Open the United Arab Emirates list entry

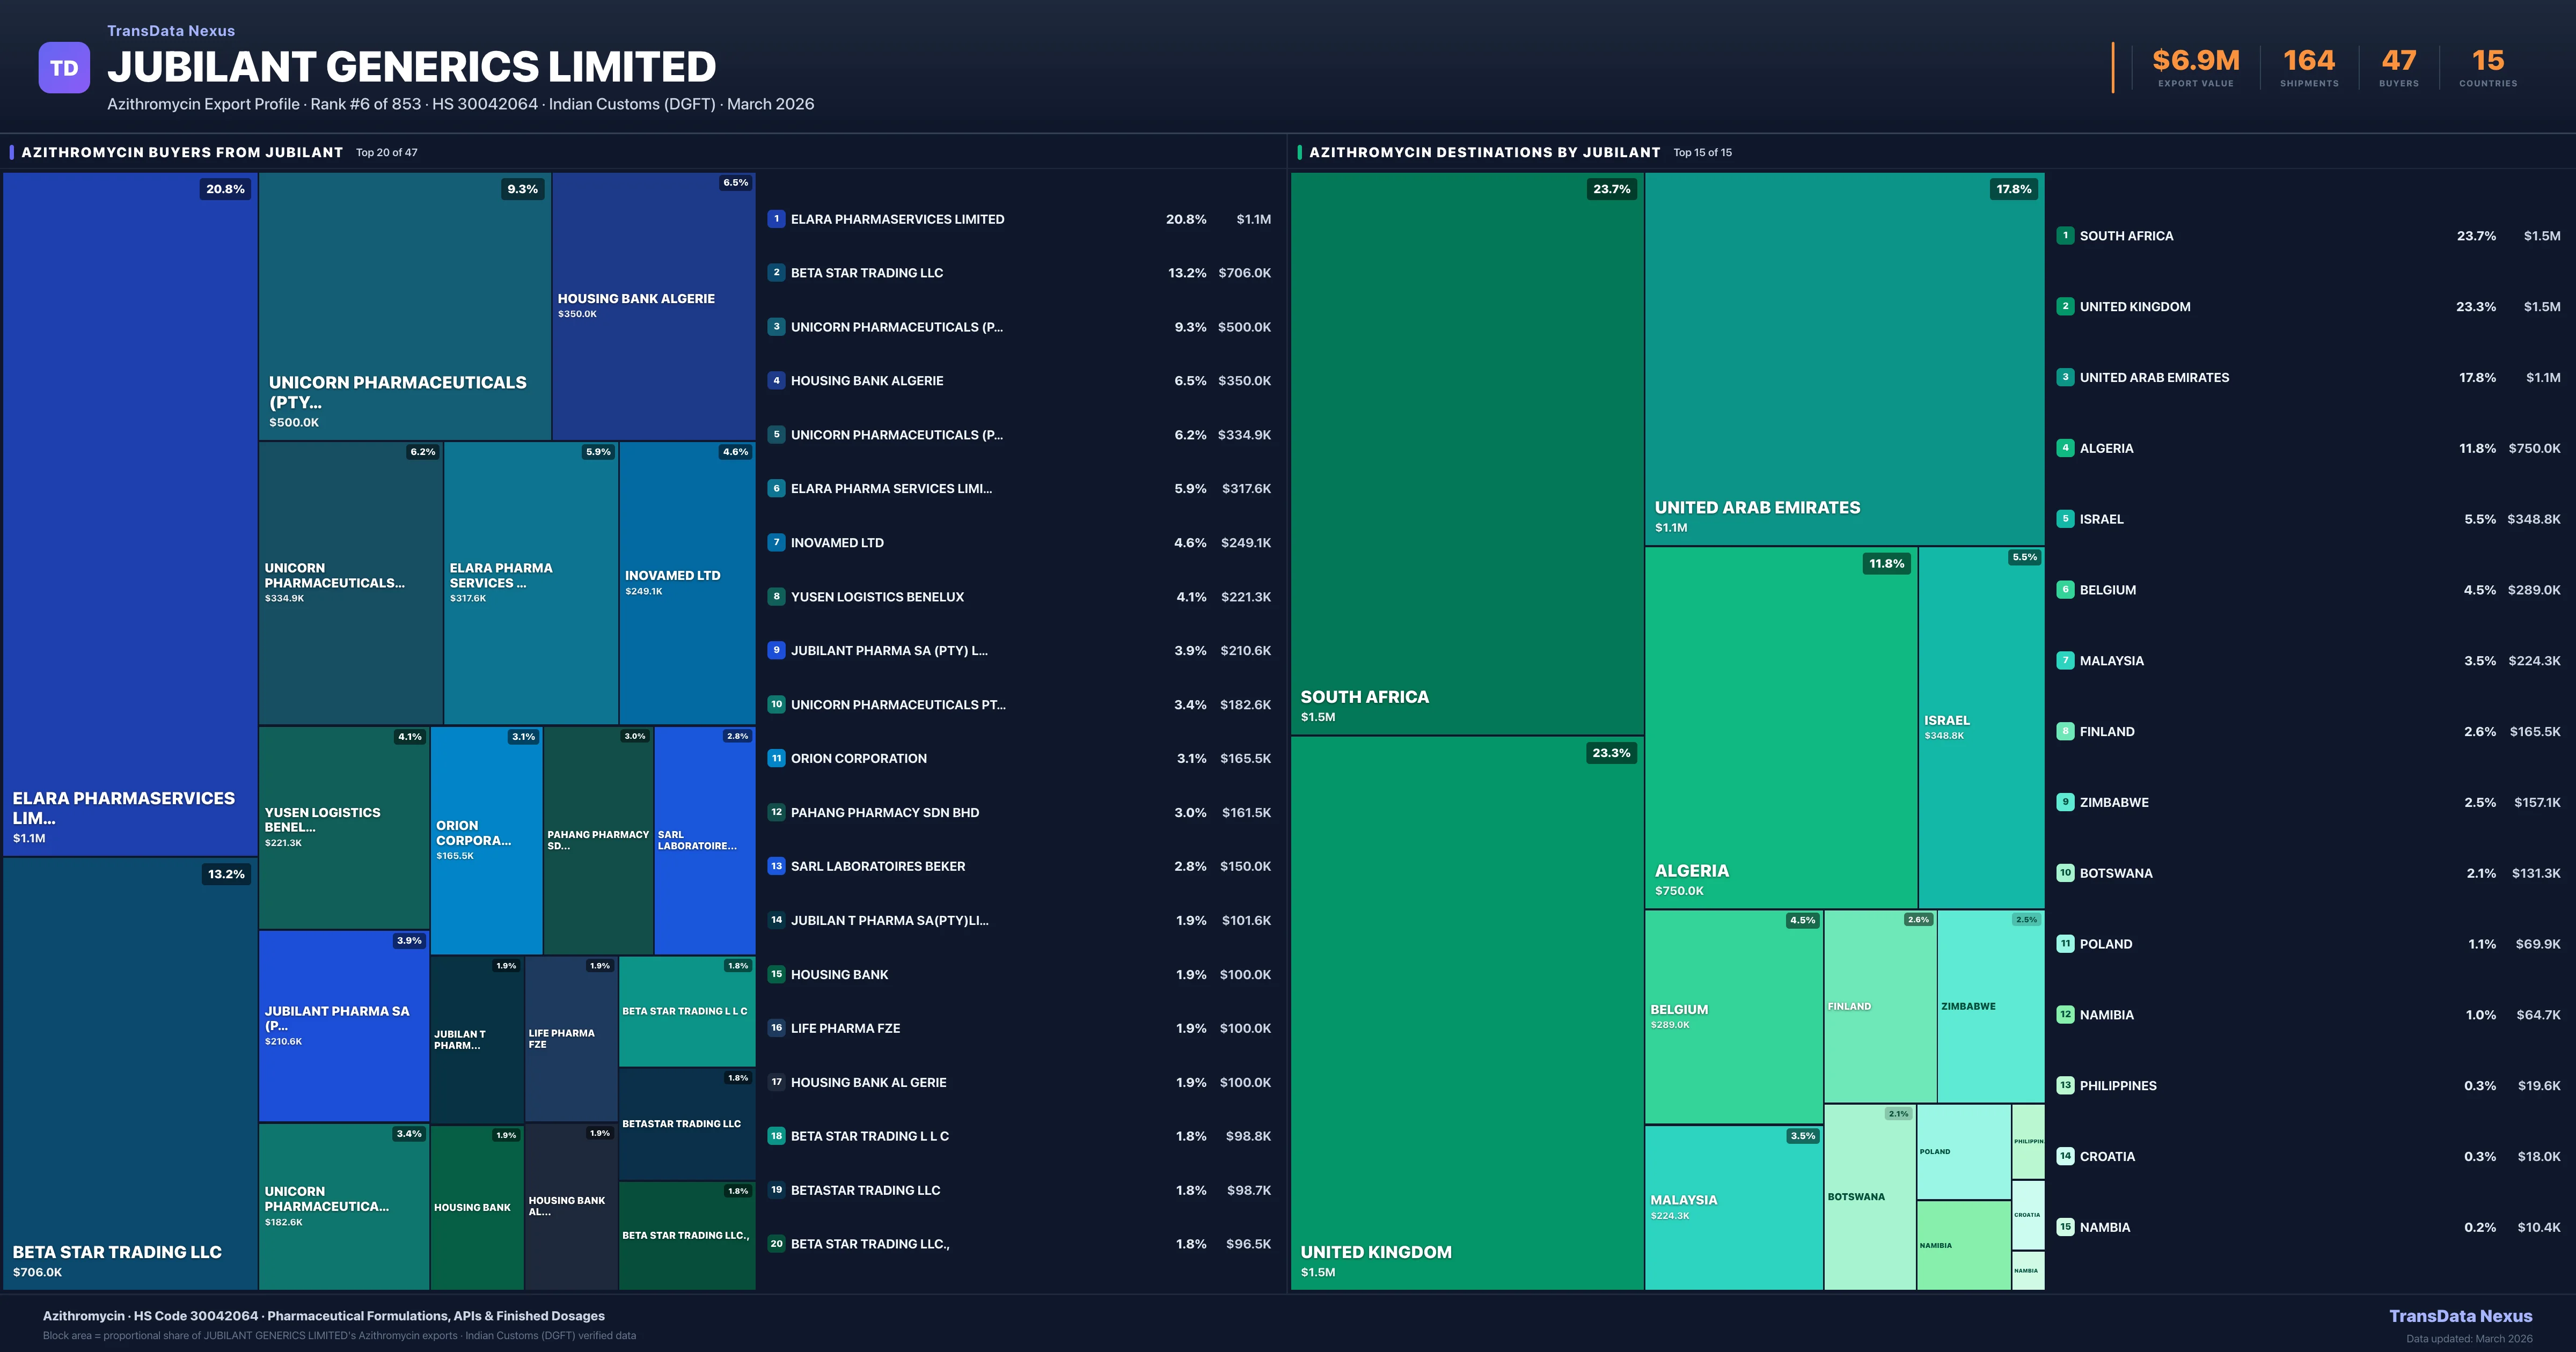(x=2154, y=378)
